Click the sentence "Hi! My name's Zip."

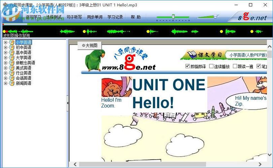coord(251,101)
